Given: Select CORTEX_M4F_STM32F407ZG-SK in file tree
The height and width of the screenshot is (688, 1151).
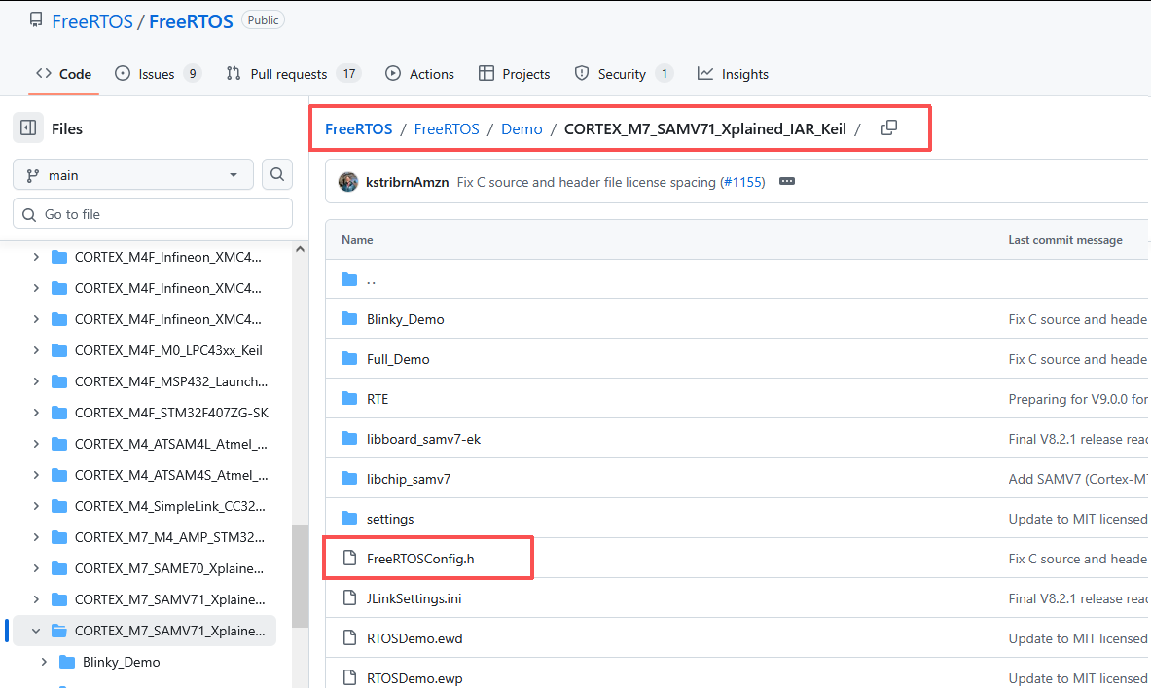Looking at the screenshot, I should pyautogui.click(x=172, y=413).
